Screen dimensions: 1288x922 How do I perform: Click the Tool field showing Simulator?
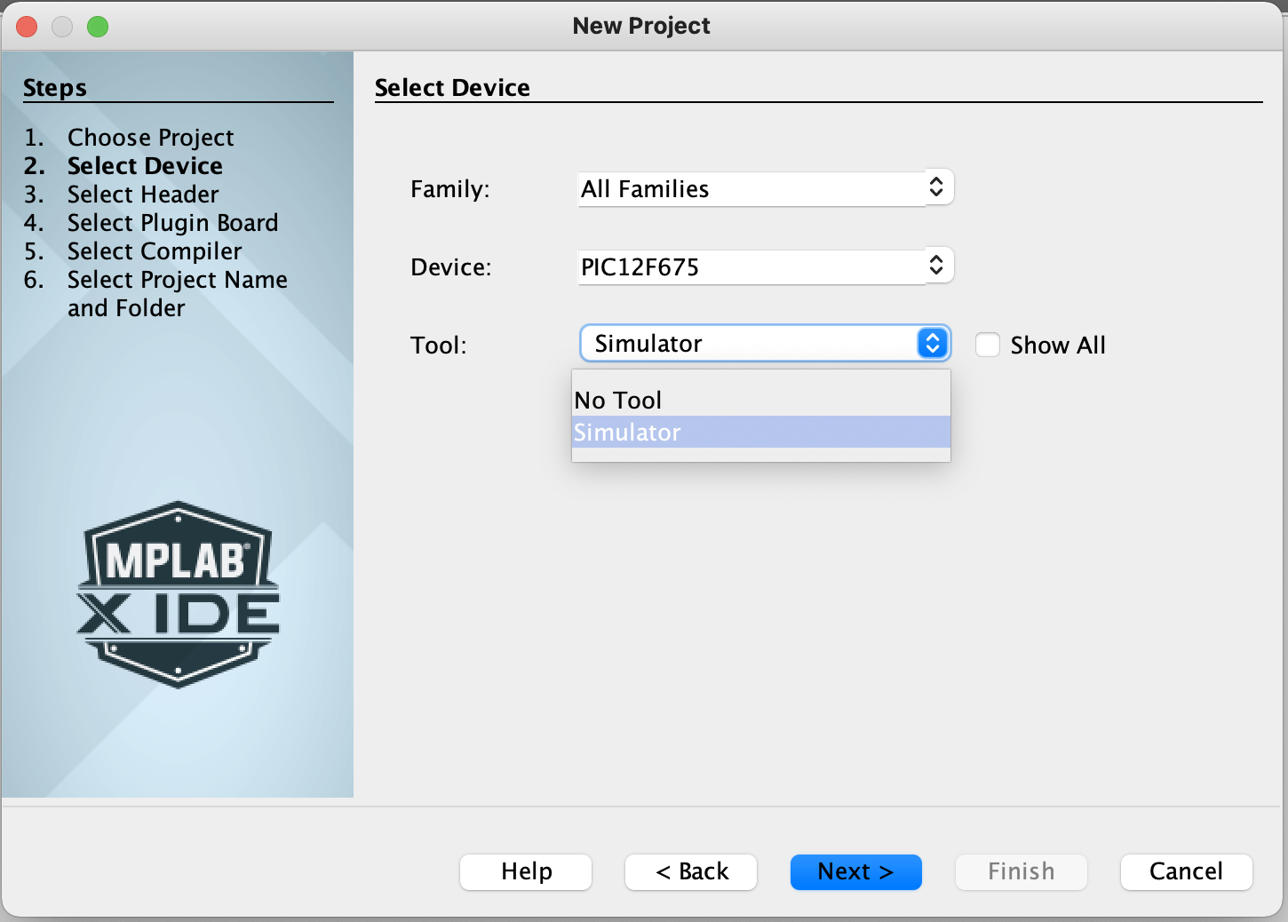pyautogui.click(x=746, y=344)
